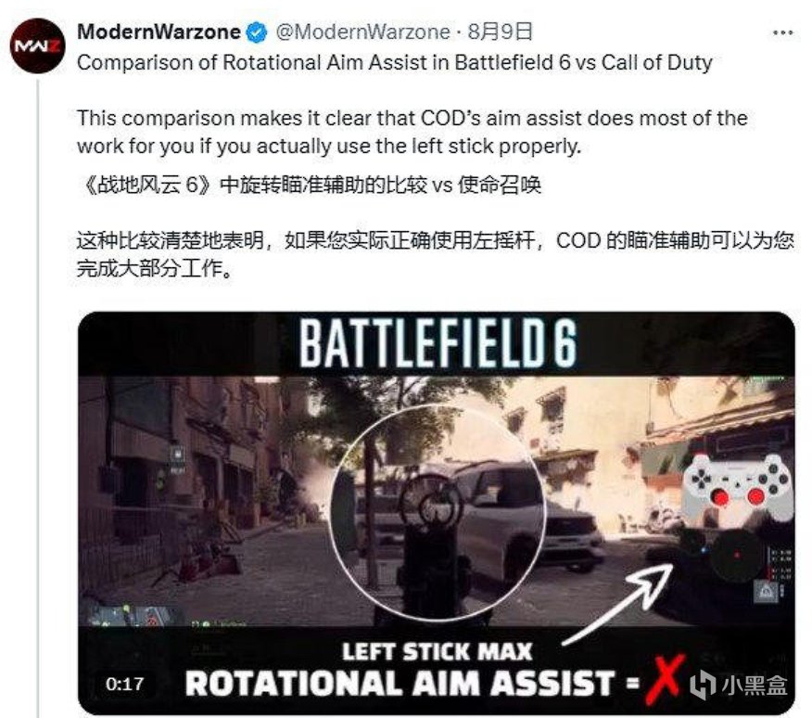The height and width of the screenshot is (718, 812).
Task: Click the Chinese translated paragraph about 左摇杆
Action: [x=435, y=254]
